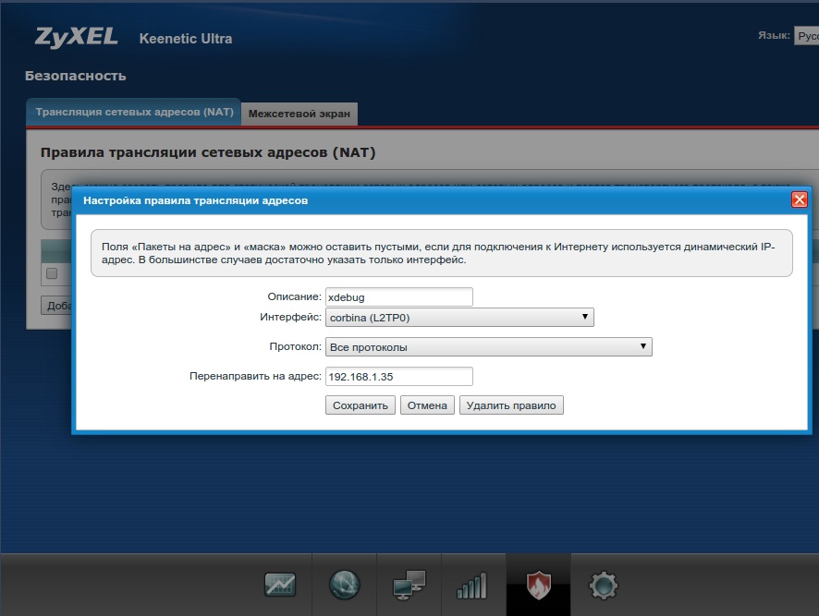Click the Сохранить button
Viewport: 819px width, 616px height.
(361, 405)
